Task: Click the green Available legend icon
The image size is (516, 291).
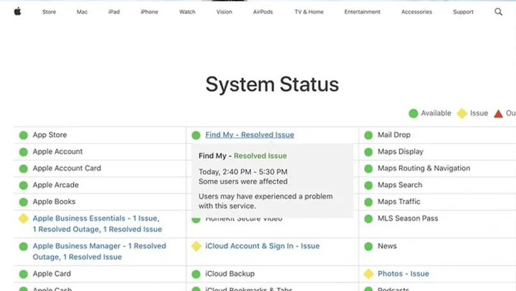Action: 414,114
